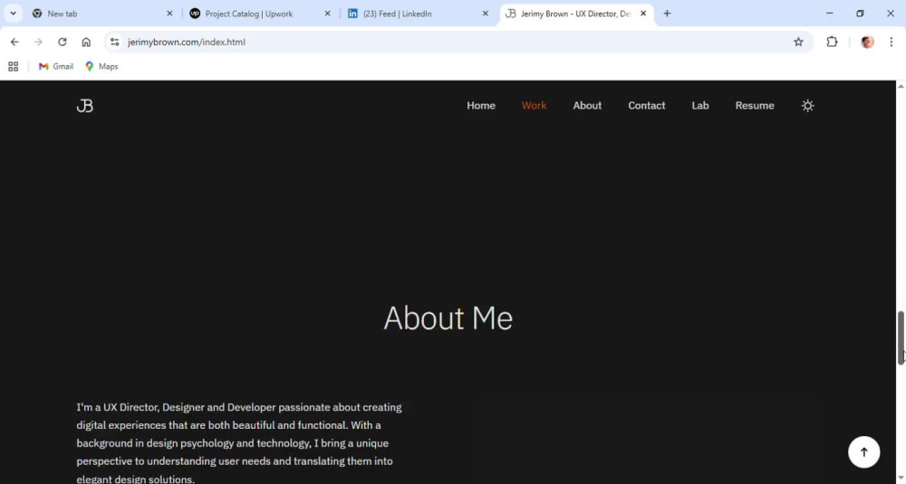Viewport: 906px width, 484px height.
Task: Click the browser home icon
Action: [x=86, y=43]
